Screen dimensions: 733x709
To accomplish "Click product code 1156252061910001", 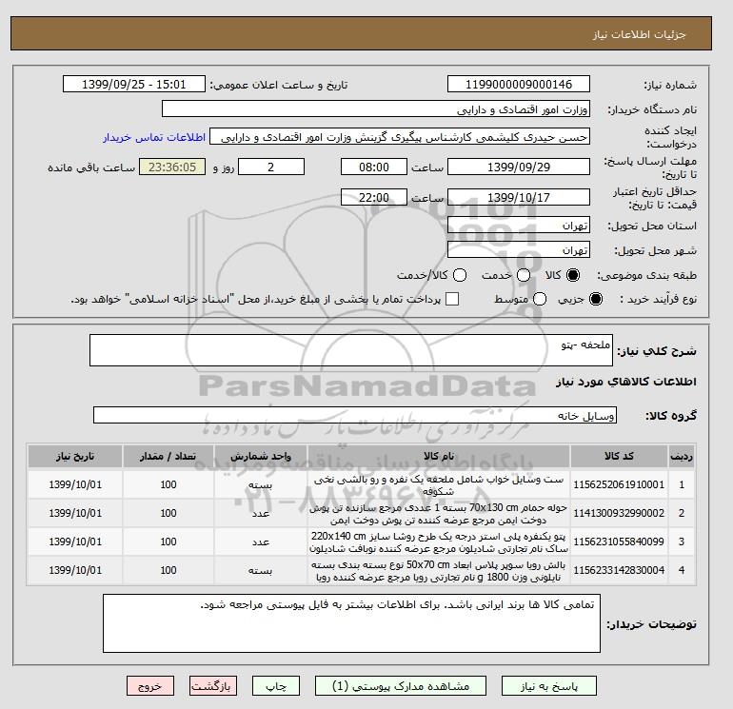I will (619, 484).
